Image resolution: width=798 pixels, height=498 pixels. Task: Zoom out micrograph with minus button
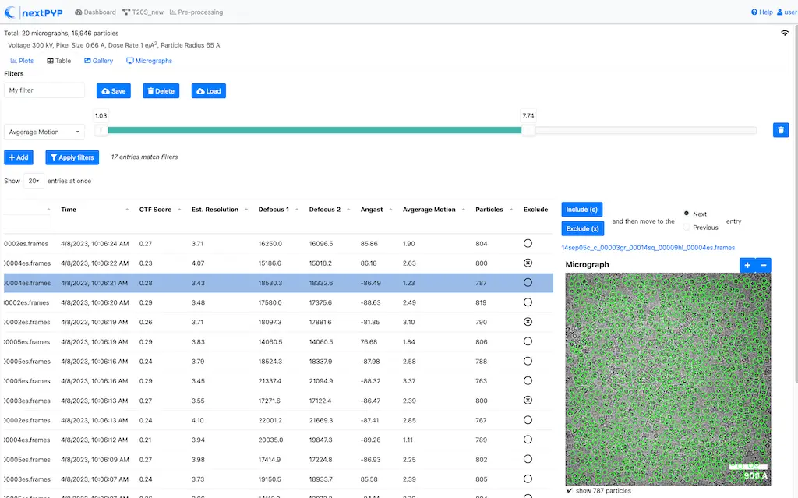click(x=763, y=265)
